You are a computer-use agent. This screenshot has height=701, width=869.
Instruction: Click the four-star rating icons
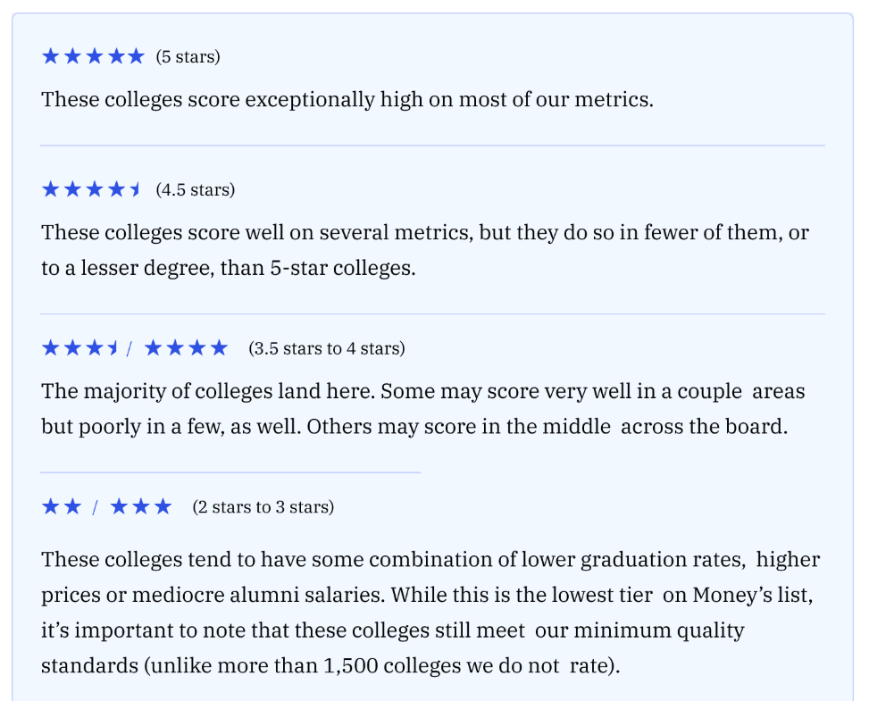(x=186, y=348)
